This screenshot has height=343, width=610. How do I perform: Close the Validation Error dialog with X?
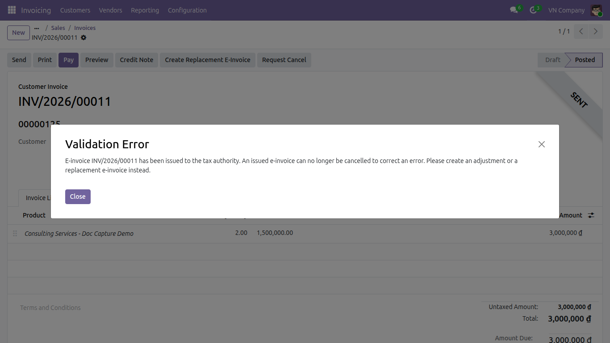coord(542,144)
